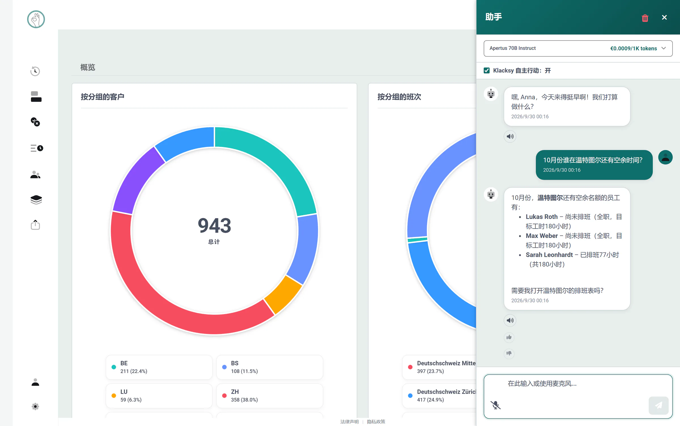Select the Deutschschweiz Mitte legend card
Viewport: 680px width, 426px height.
tap(439, 367)
